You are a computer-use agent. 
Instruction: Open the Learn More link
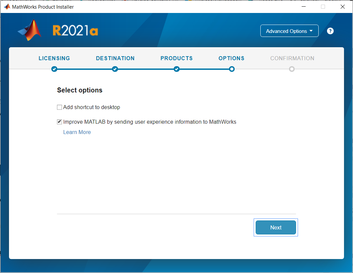point(77,132)
